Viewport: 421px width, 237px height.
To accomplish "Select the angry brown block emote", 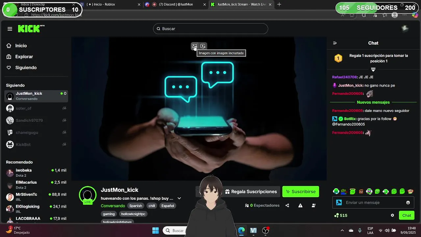I will [x=361, y=191].
